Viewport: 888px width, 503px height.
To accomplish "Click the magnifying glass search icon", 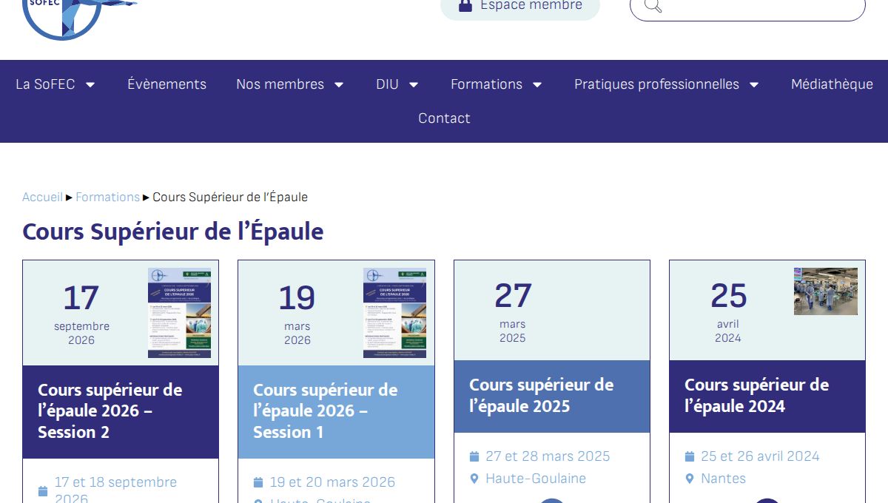I will click(653, 6).
